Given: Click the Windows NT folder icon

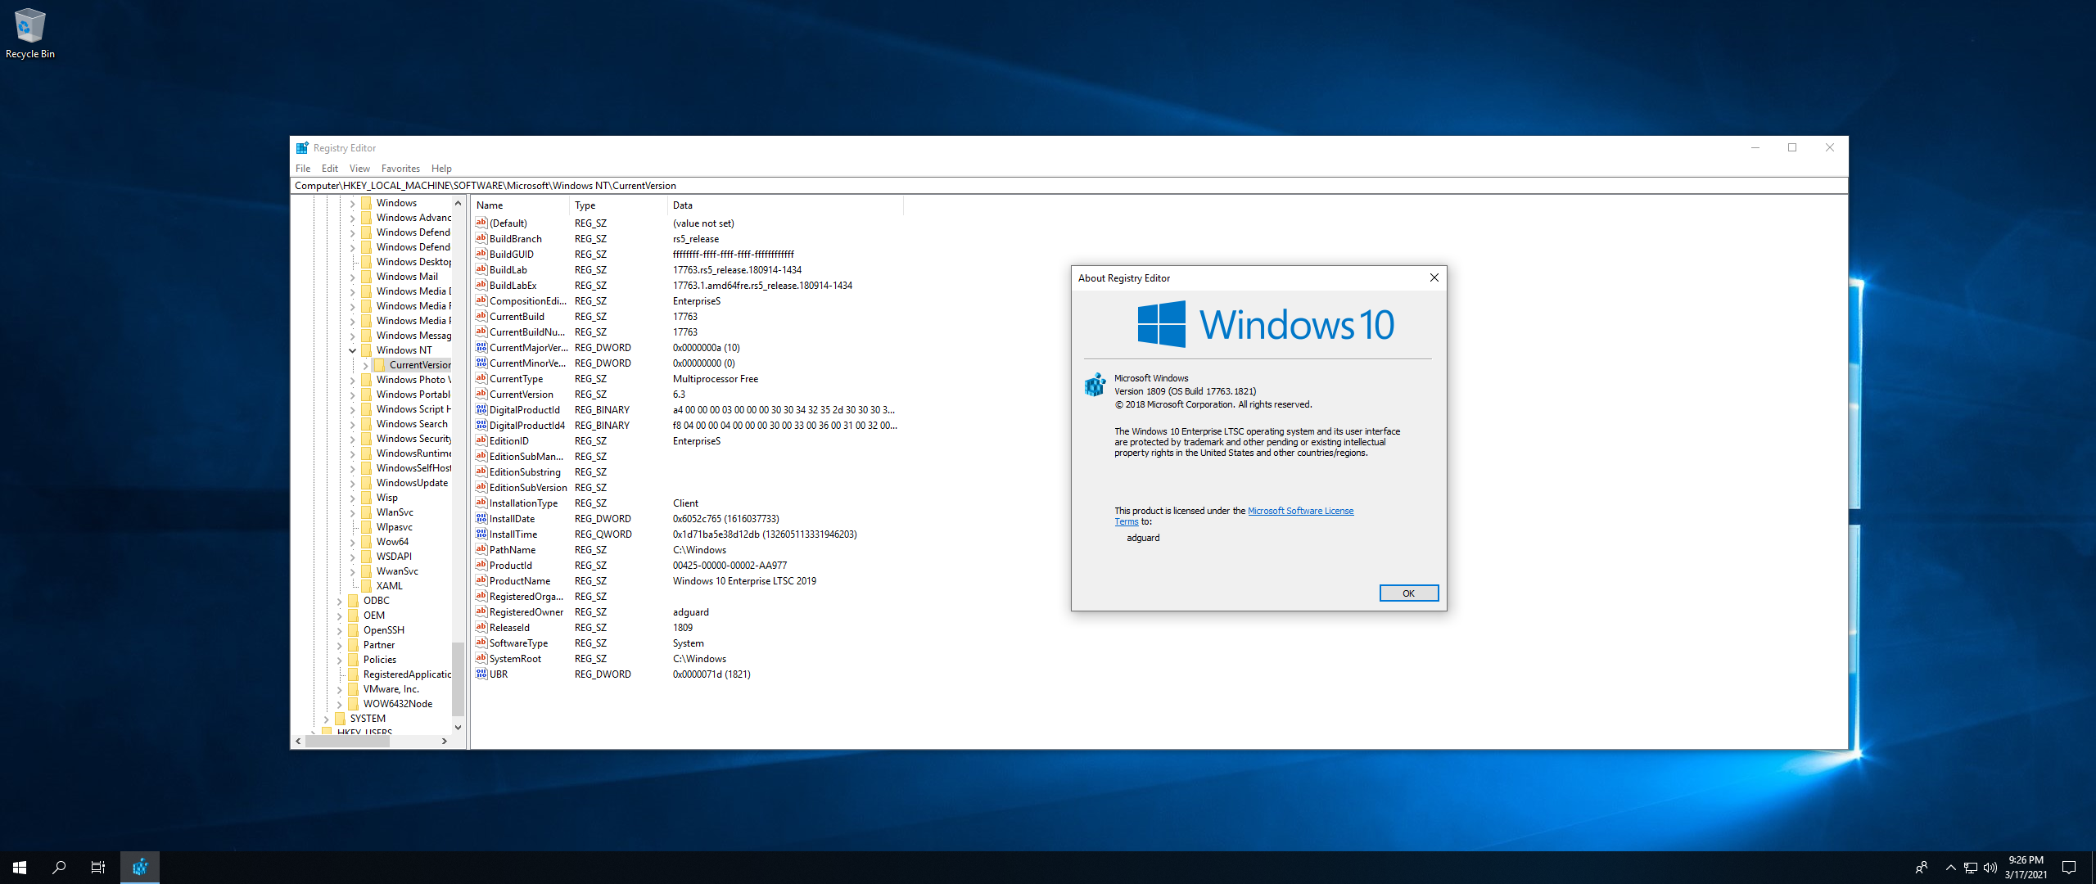Looking at the screenshot, I should 367,350.
